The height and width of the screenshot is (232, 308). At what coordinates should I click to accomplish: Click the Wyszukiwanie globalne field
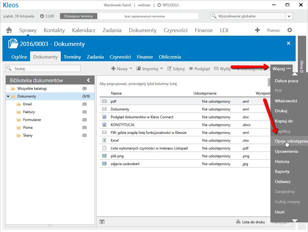248,16
